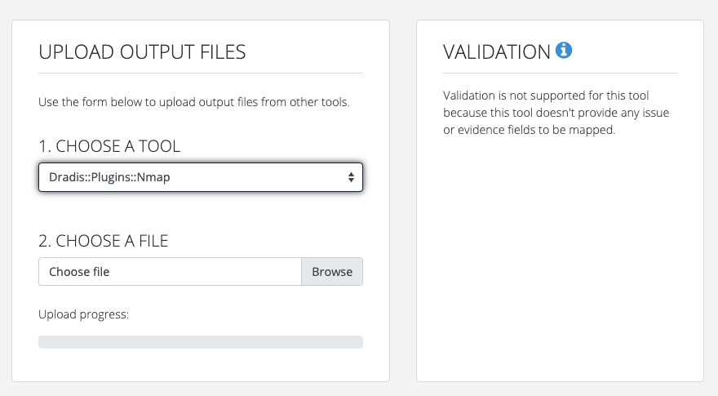Click the 'Upload progress:' label

84,314
